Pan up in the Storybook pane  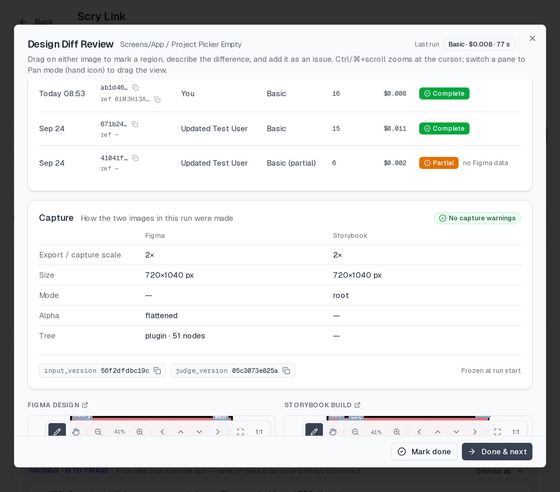pyautogui.click(x=438, y=432)
